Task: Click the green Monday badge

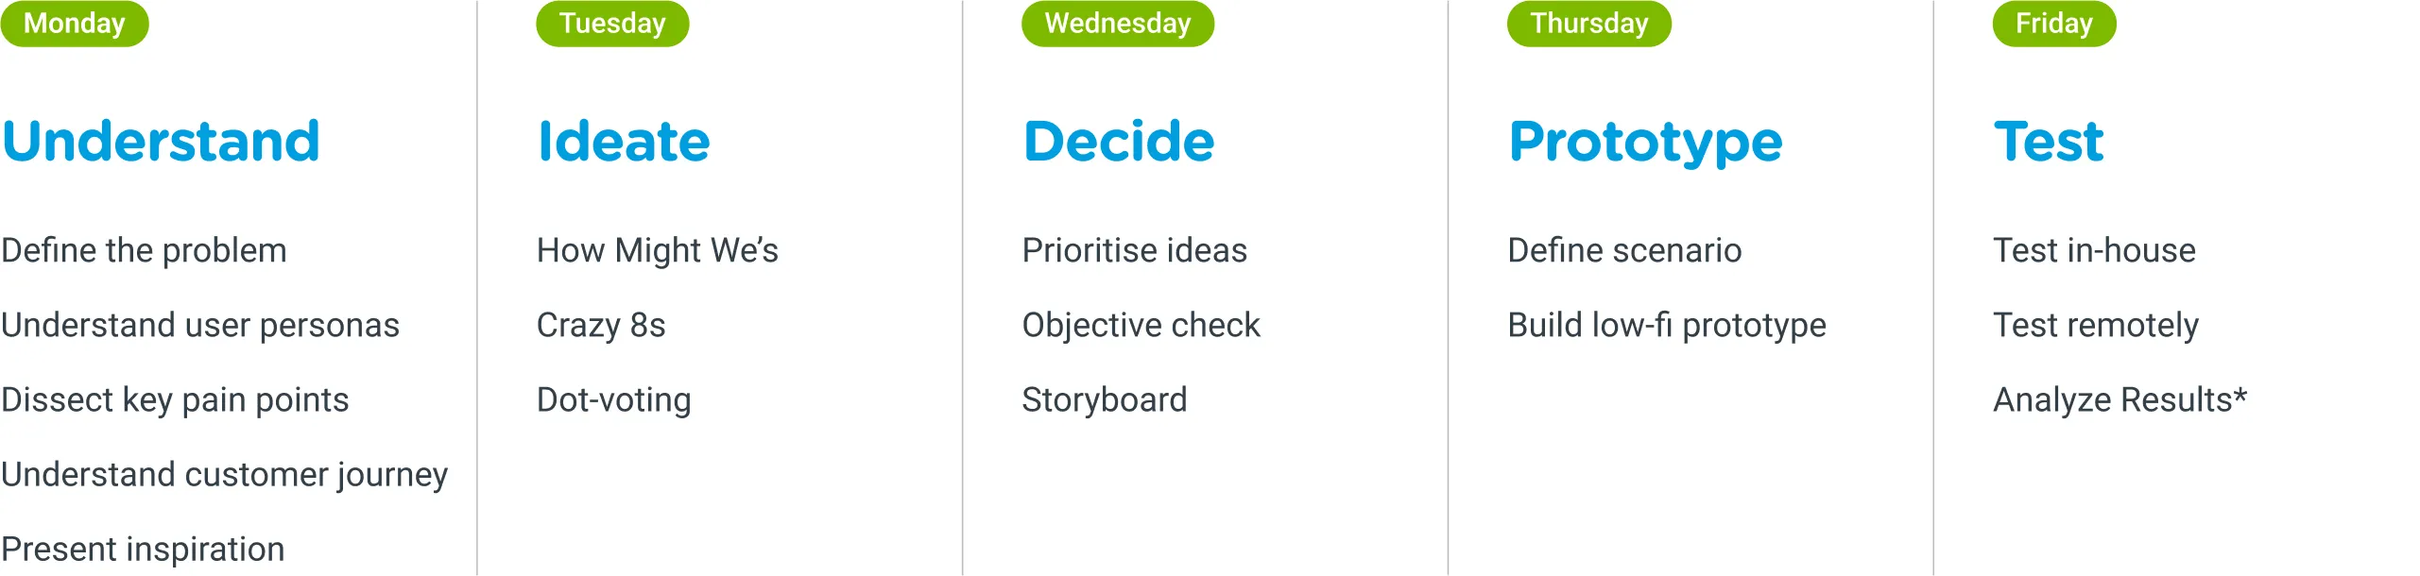Action: coord(74,24)
